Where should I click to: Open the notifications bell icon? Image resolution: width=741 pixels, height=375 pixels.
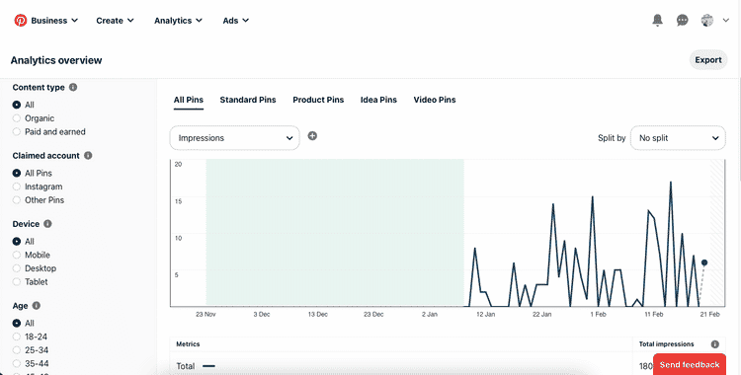[657, 21]
